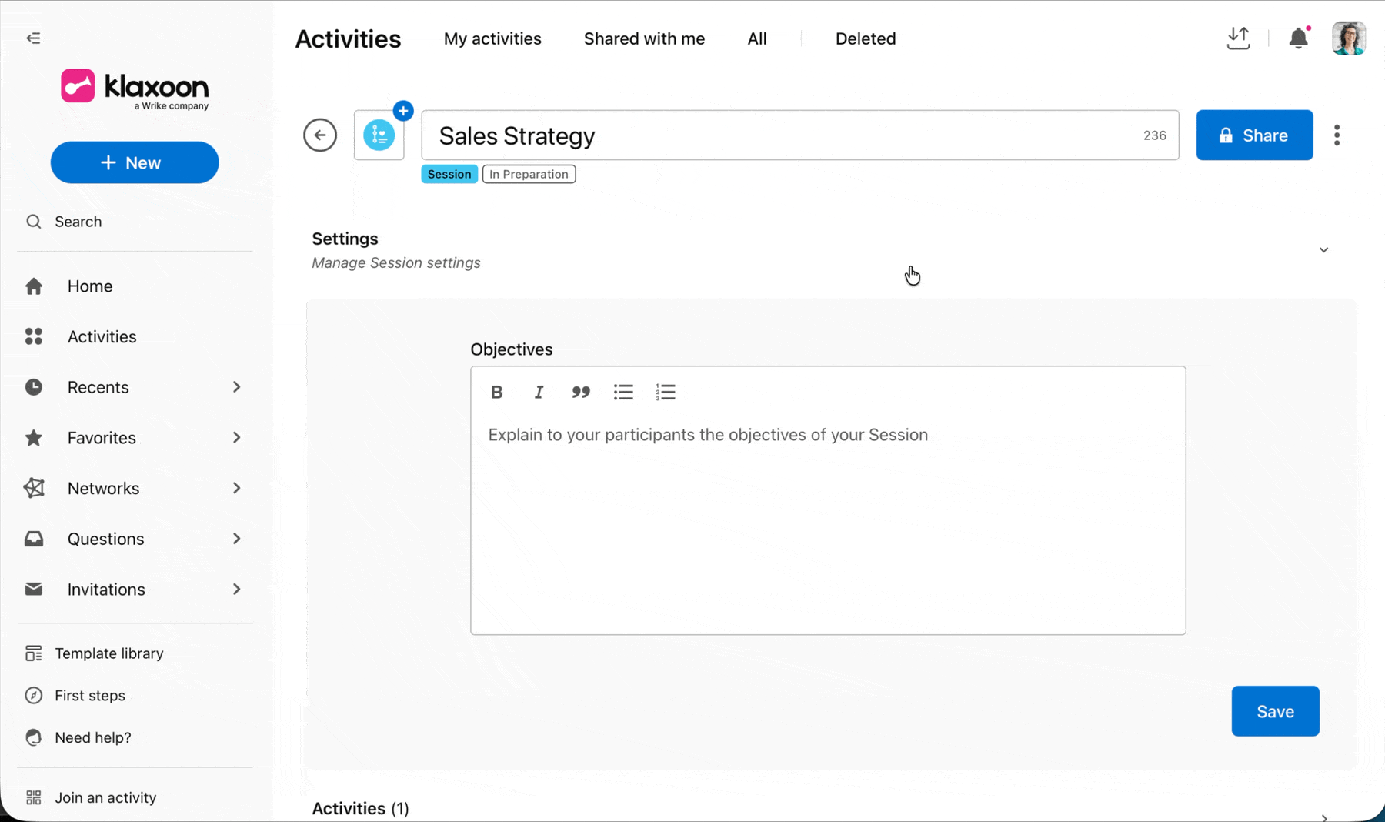Open the user profile avatar
This screenshot has height=822, width=1385.
(x=1349, y=38)
